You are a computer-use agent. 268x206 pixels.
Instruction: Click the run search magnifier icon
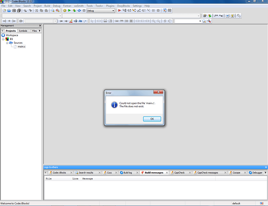[x=204, y=21]
